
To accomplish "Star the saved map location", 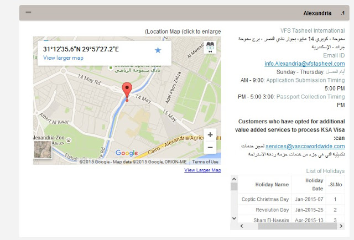I will click(158, 50).
